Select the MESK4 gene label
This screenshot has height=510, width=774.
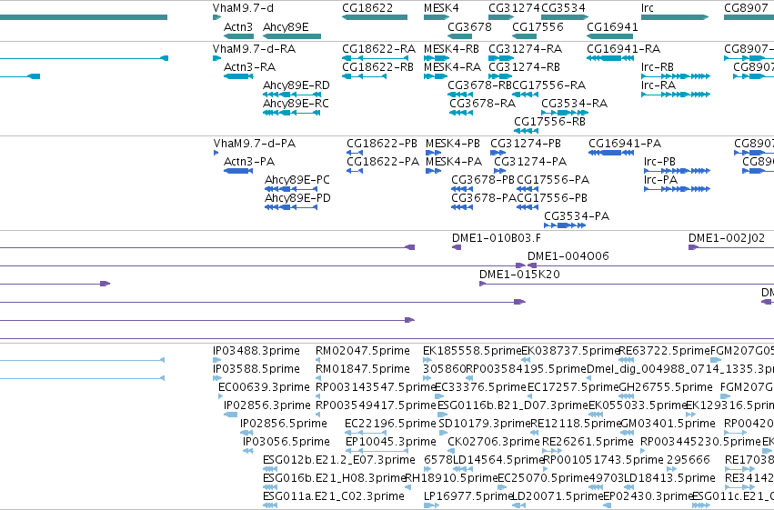(x=441, y=8)
